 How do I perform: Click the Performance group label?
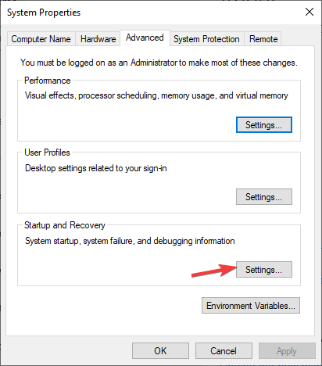48,81
